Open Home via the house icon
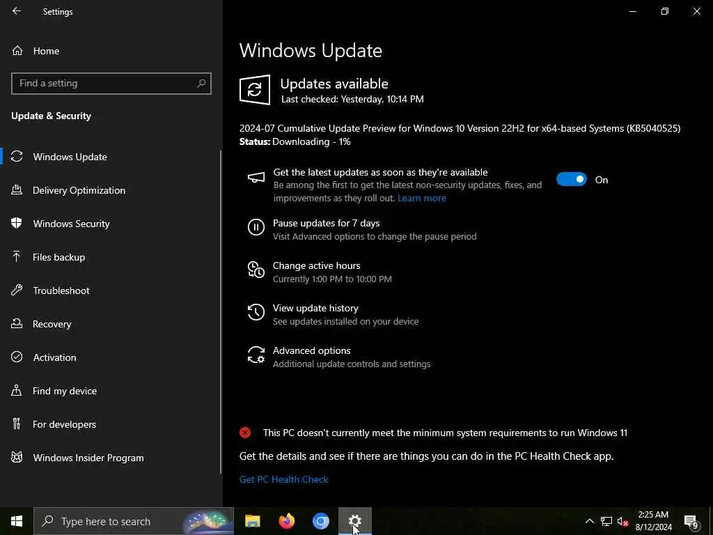 click(17, 50)
